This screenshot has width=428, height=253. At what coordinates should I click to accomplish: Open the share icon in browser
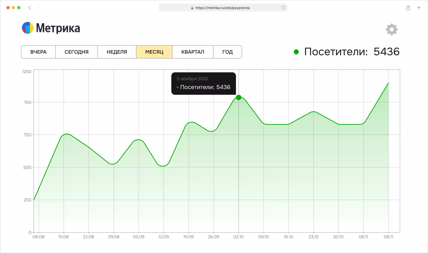coord(408,8)
